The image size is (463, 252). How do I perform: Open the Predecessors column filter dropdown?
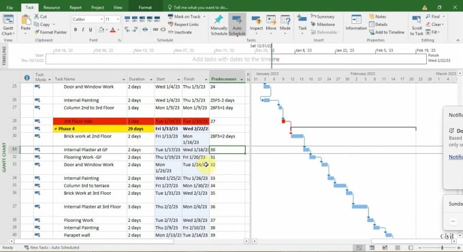242,80
